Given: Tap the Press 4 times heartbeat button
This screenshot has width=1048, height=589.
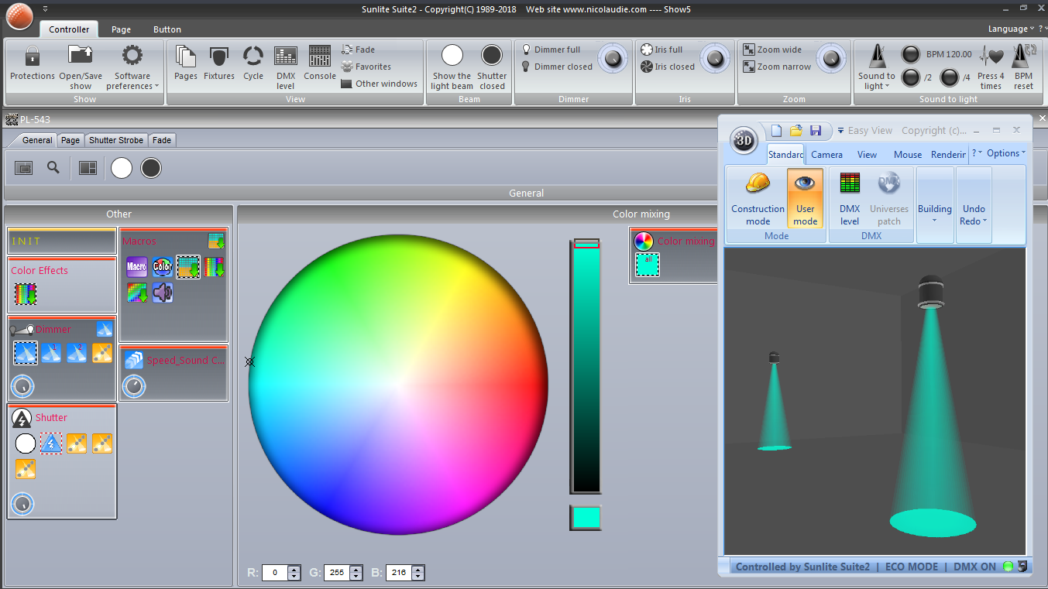Looking at the screenshot, I should point(991,67).
